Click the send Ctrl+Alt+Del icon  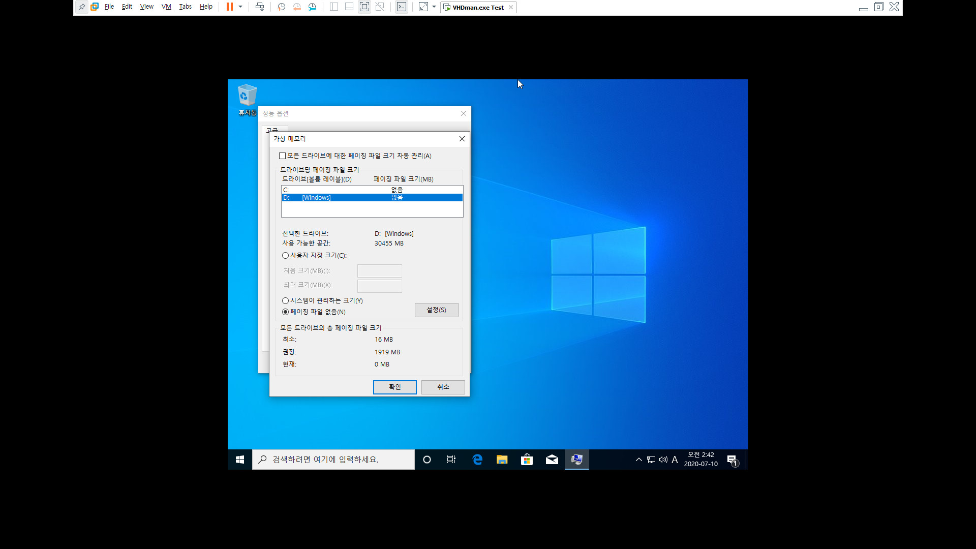(x=260, y=7)
